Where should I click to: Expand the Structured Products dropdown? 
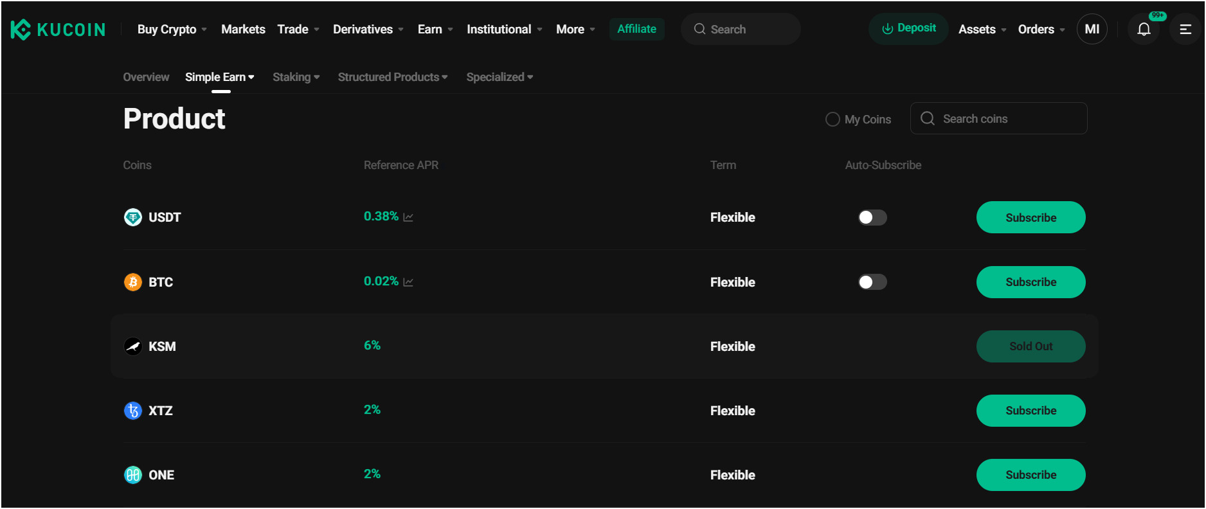pyautogui.click(x=392, y=77)
